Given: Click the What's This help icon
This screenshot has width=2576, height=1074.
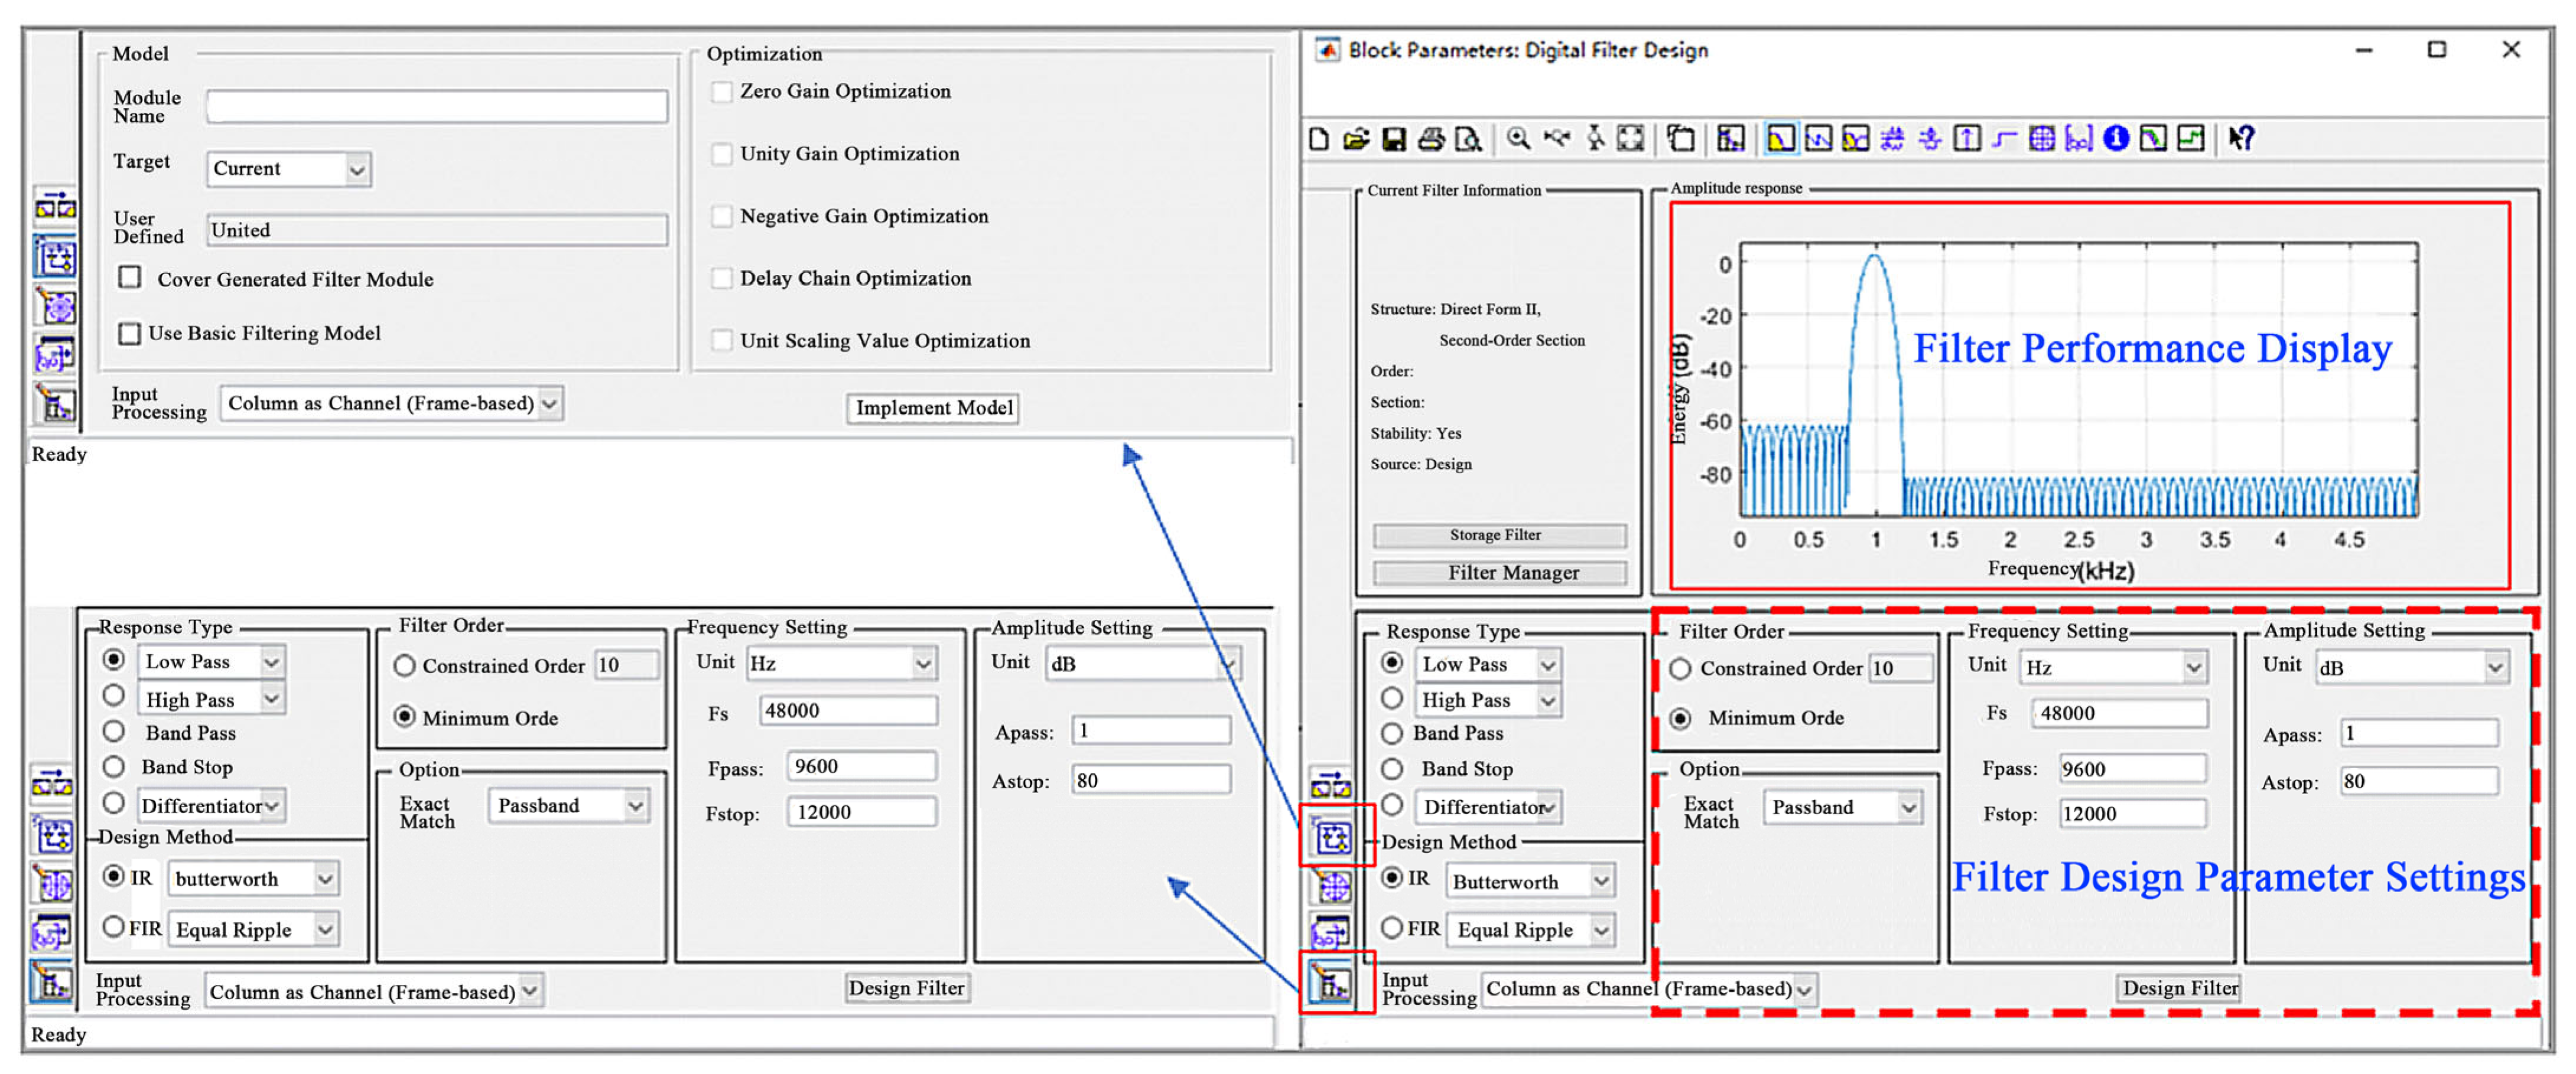Looking at the screenshot, I should click(2241, 139).
